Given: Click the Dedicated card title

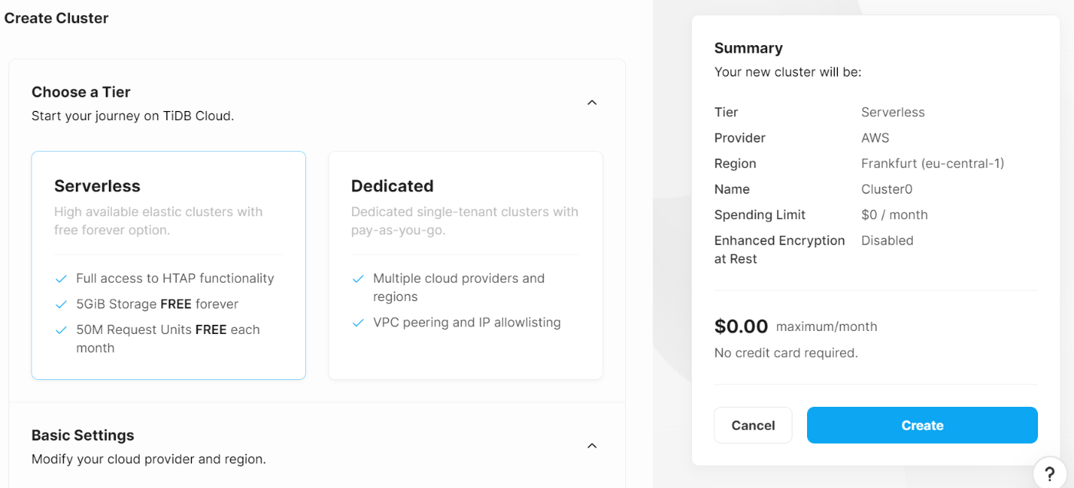Looking at the screenshot, I should [x=392, y=186].
